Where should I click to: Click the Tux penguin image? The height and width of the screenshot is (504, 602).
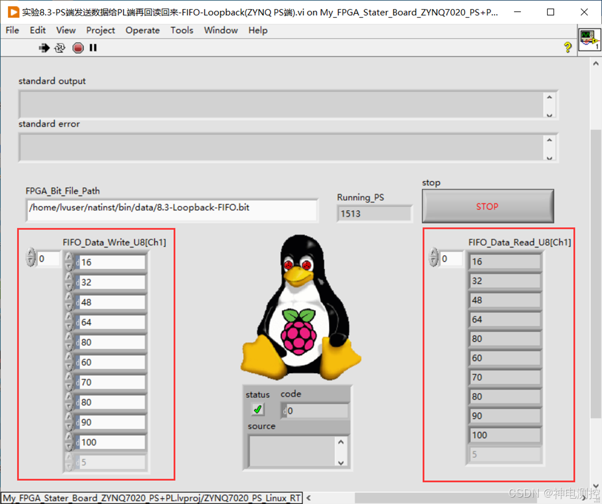(300, 308)
